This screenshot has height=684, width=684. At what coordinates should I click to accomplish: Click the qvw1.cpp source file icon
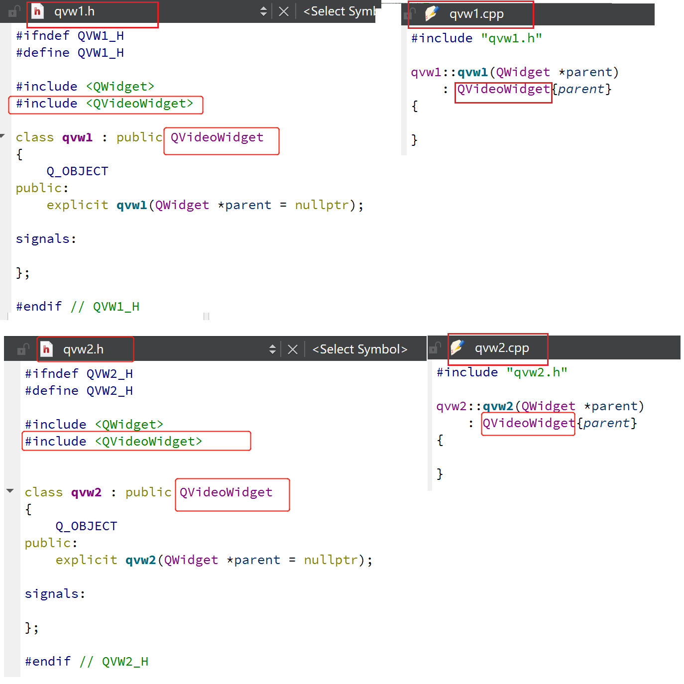click(432, 13)
